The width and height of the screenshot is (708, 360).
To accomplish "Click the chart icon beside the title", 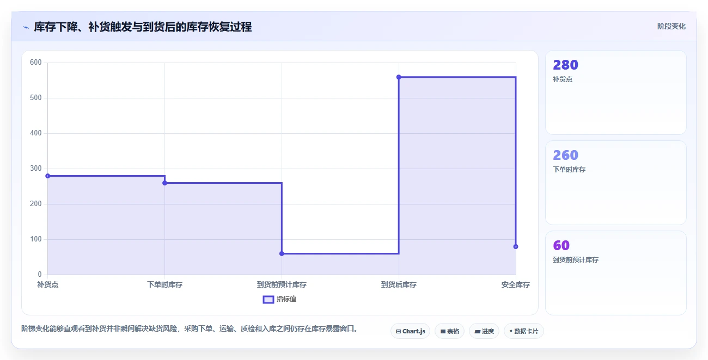I will coord(26,27).
